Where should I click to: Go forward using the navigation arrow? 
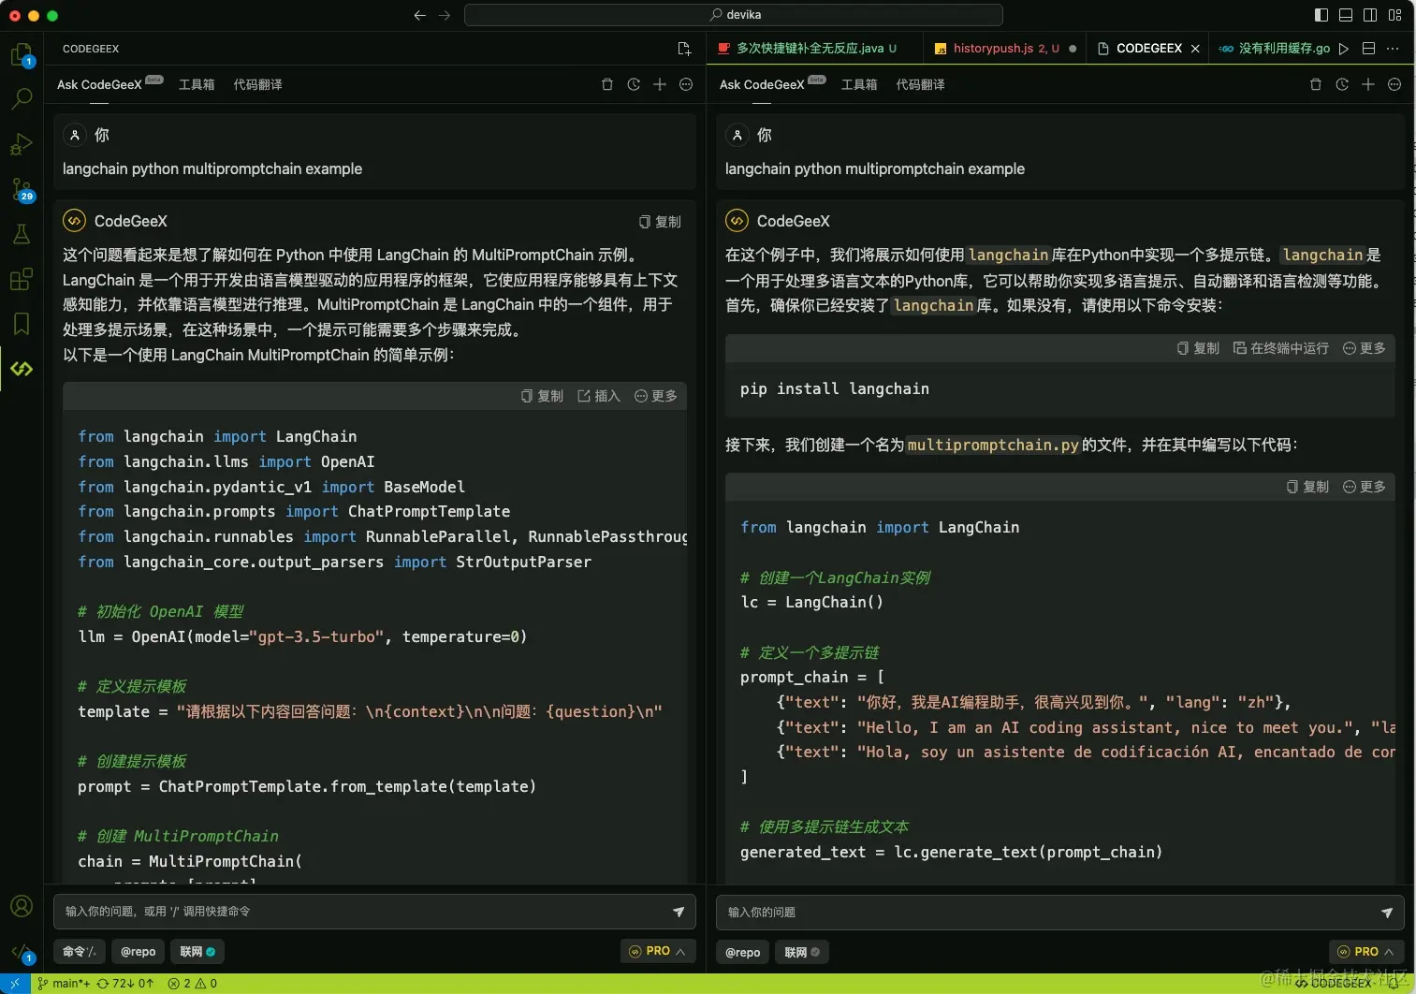pos(445,15)
